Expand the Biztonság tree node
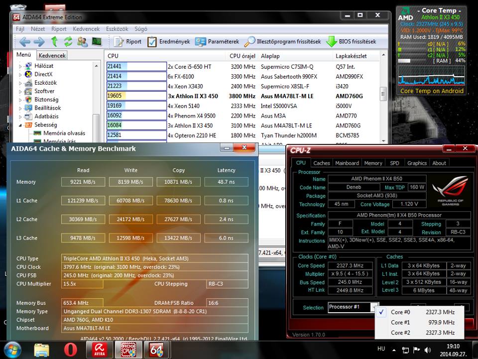This screenshot has height=359, width=478. 20,100
